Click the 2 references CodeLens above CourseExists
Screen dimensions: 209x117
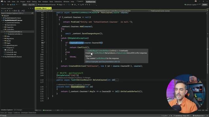(61, 84)
